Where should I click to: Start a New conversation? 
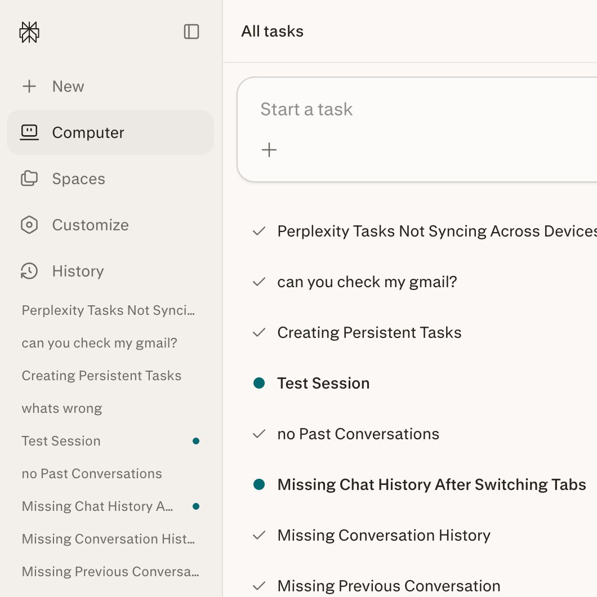pyautogui.click(x=110, y=86)
